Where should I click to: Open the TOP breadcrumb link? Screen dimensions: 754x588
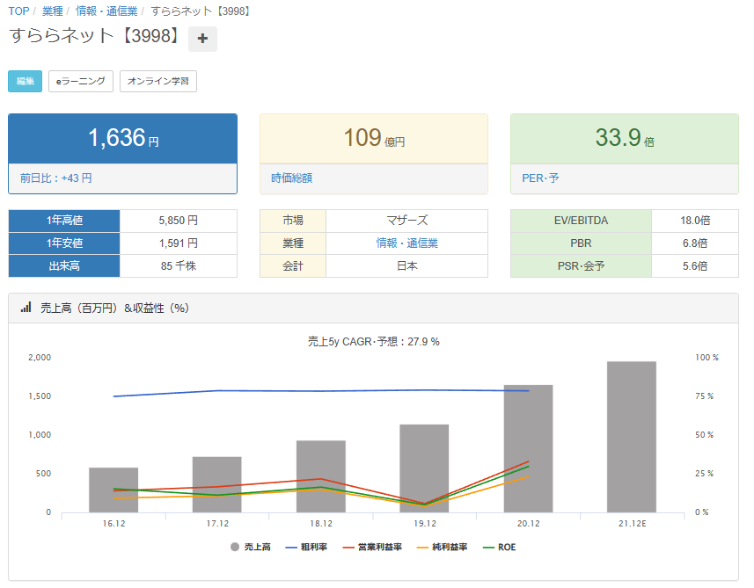click(18, 11)
